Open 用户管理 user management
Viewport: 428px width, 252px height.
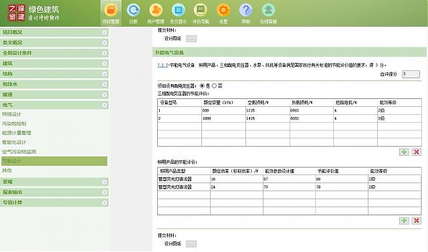156,13
